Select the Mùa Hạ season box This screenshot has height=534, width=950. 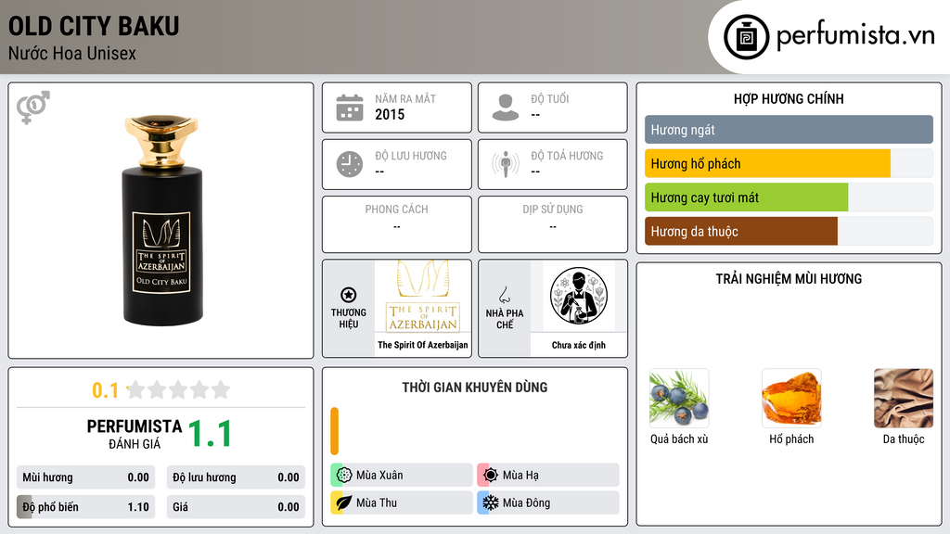click(548, 476)
